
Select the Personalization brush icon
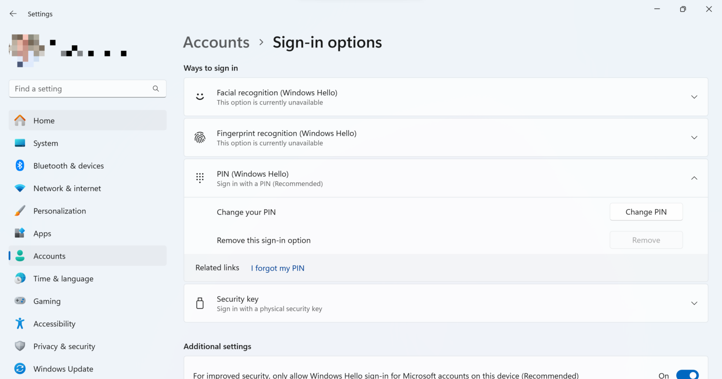[x=20, y=211]
